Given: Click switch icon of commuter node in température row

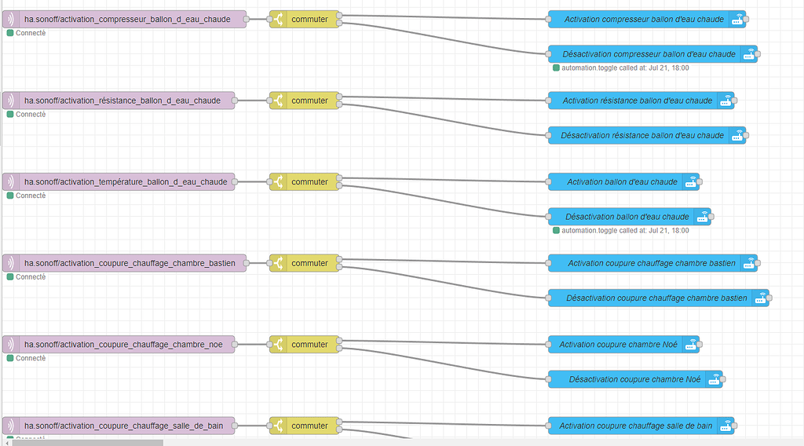Looking at the screenshot, I should (279, 182).
